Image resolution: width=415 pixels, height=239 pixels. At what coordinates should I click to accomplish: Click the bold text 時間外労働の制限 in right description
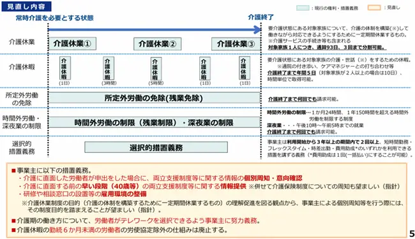[x=287, y=113]
